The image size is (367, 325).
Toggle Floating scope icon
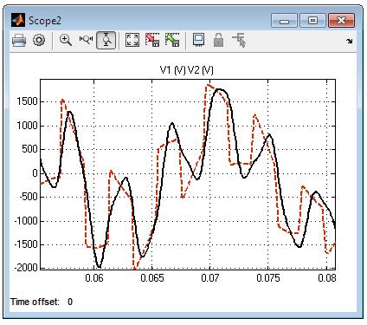(198, 40)
